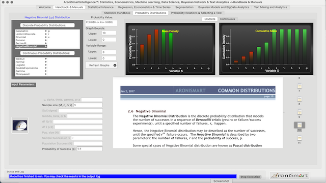The width and height of the screenshot is (326, 183).
Task: Open page 11 thumbnail in handbook sidebar
Action: pyautogui.click(x=300, y=138)
